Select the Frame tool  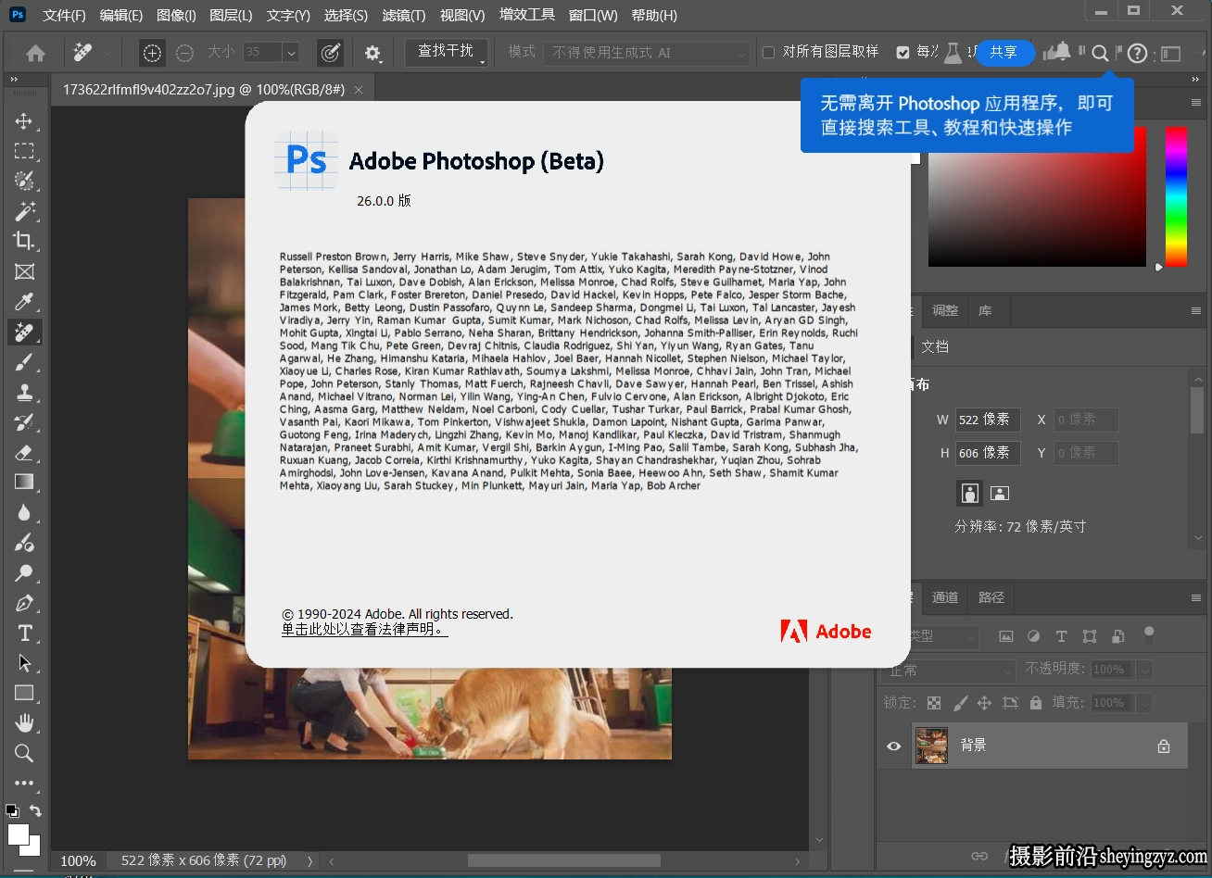24,271
